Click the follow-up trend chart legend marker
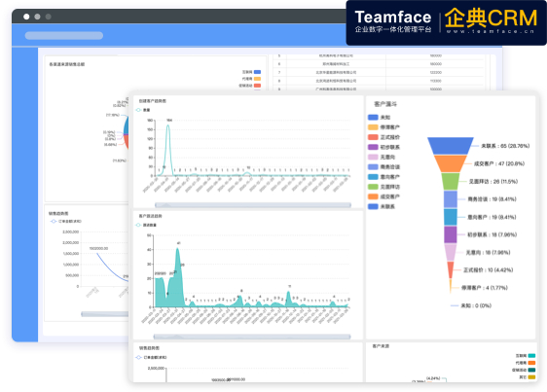The width and height of the screenshot is (547, 392). coord(138,225)
